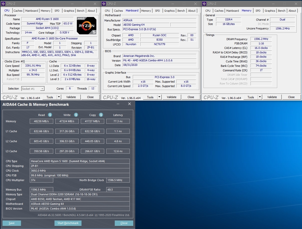Select the CPU tab in the Memory window
The height and width of the screenshot is (229, 302).
click(x=208, y=11)
